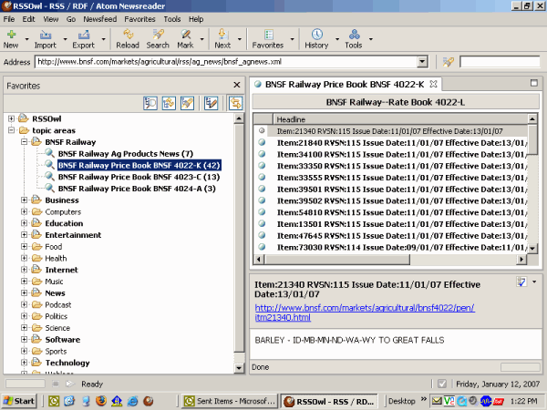This screenshot has height=410, width=547.
Task: Close the BNSF 4022-K tab
Action: 433,84
